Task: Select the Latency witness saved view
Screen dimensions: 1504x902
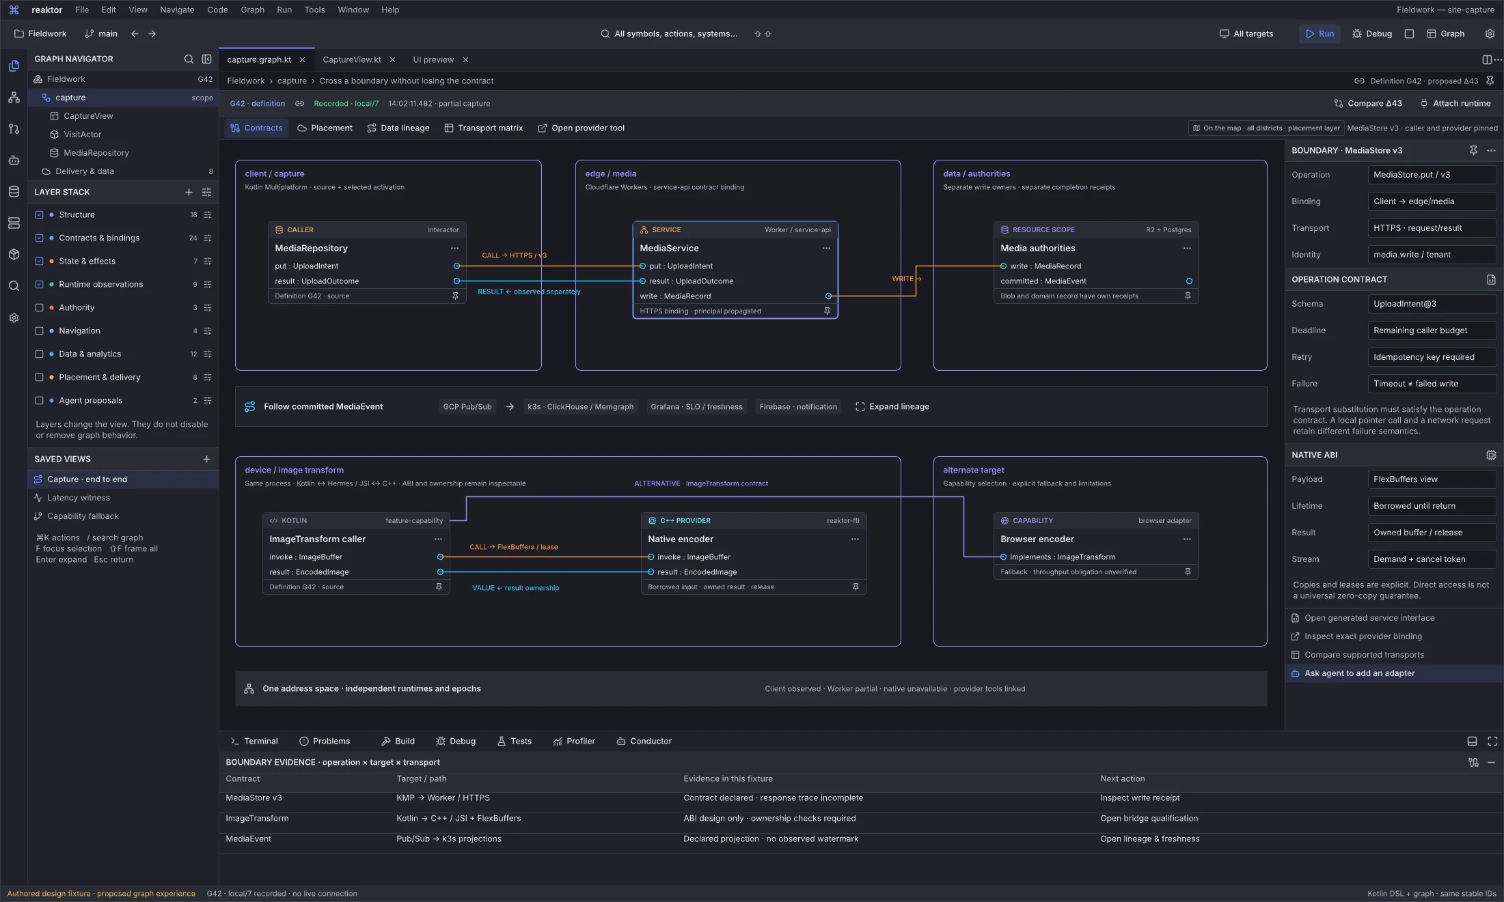Action: [123, 498]
